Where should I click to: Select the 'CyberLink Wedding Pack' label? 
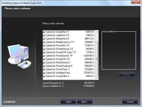(x=58, y=73)
